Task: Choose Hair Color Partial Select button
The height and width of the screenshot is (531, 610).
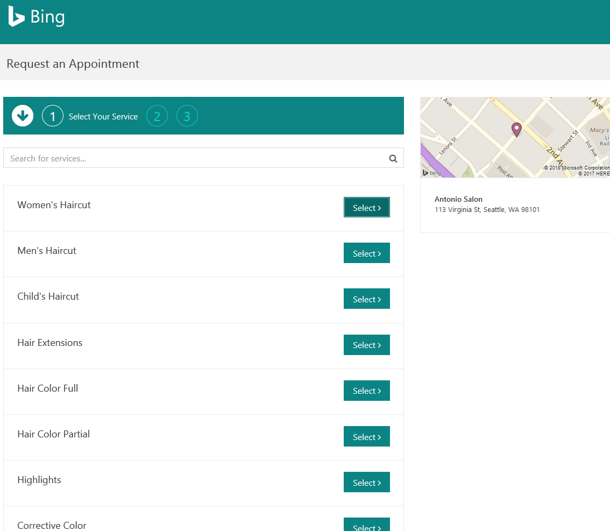Action: pos(366,437)
